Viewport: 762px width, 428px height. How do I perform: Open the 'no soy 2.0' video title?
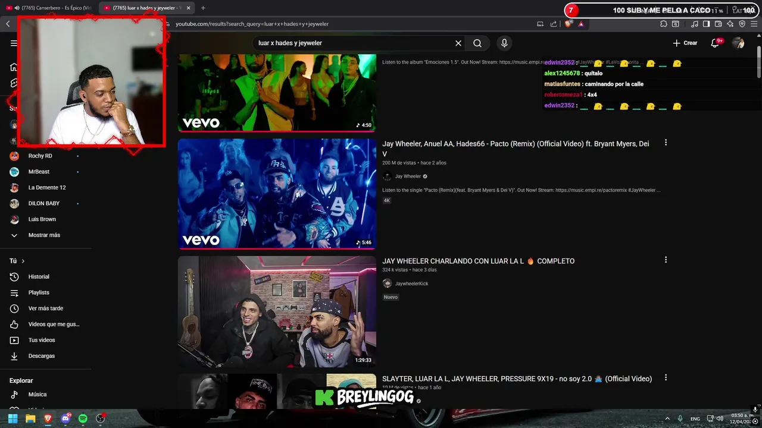[517, 379]
